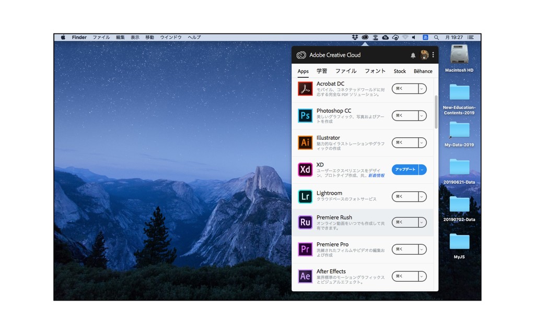Update XD with アップデート button
This screenshot has width=535, height=334.
click(x=405, y=170)
